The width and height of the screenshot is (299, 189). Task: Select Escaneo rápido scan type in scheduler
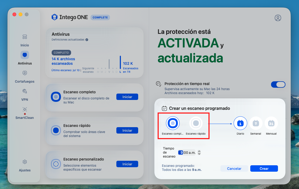click(196, 123)
